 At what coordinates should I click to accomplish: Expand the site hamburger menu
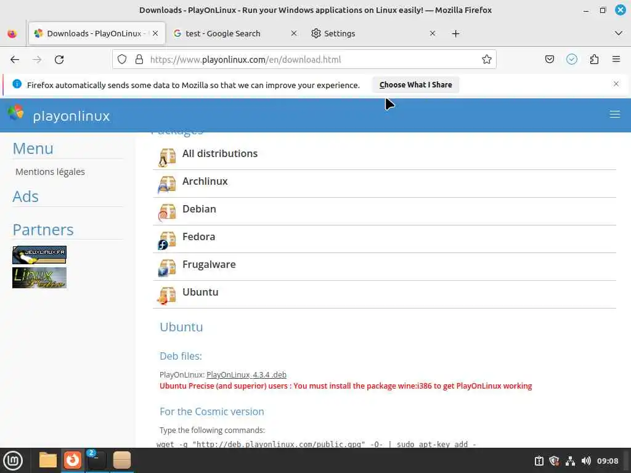point(614,114)
